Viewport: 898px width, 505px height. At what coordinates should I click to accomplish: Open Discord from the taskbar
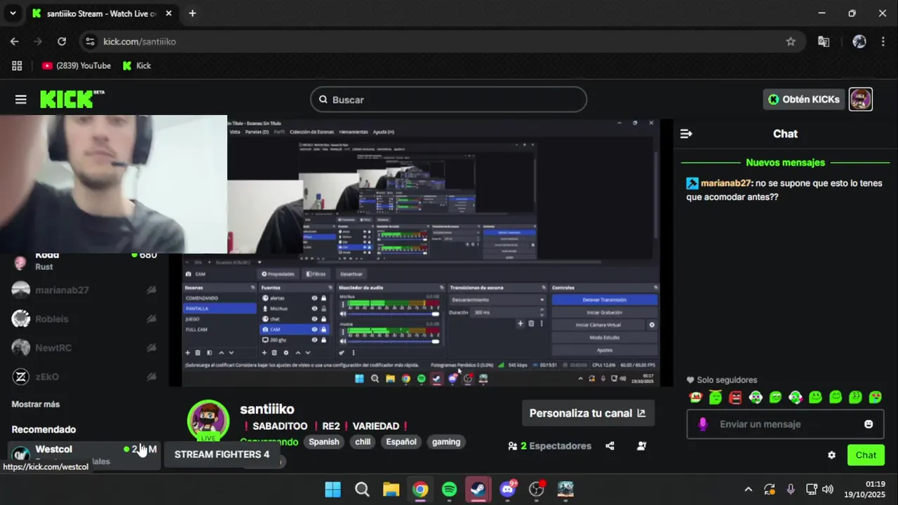coord(508,489)
